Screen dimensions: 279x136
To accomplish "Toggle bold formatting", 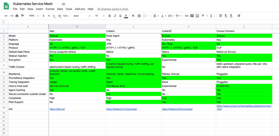I will [110, 16].
